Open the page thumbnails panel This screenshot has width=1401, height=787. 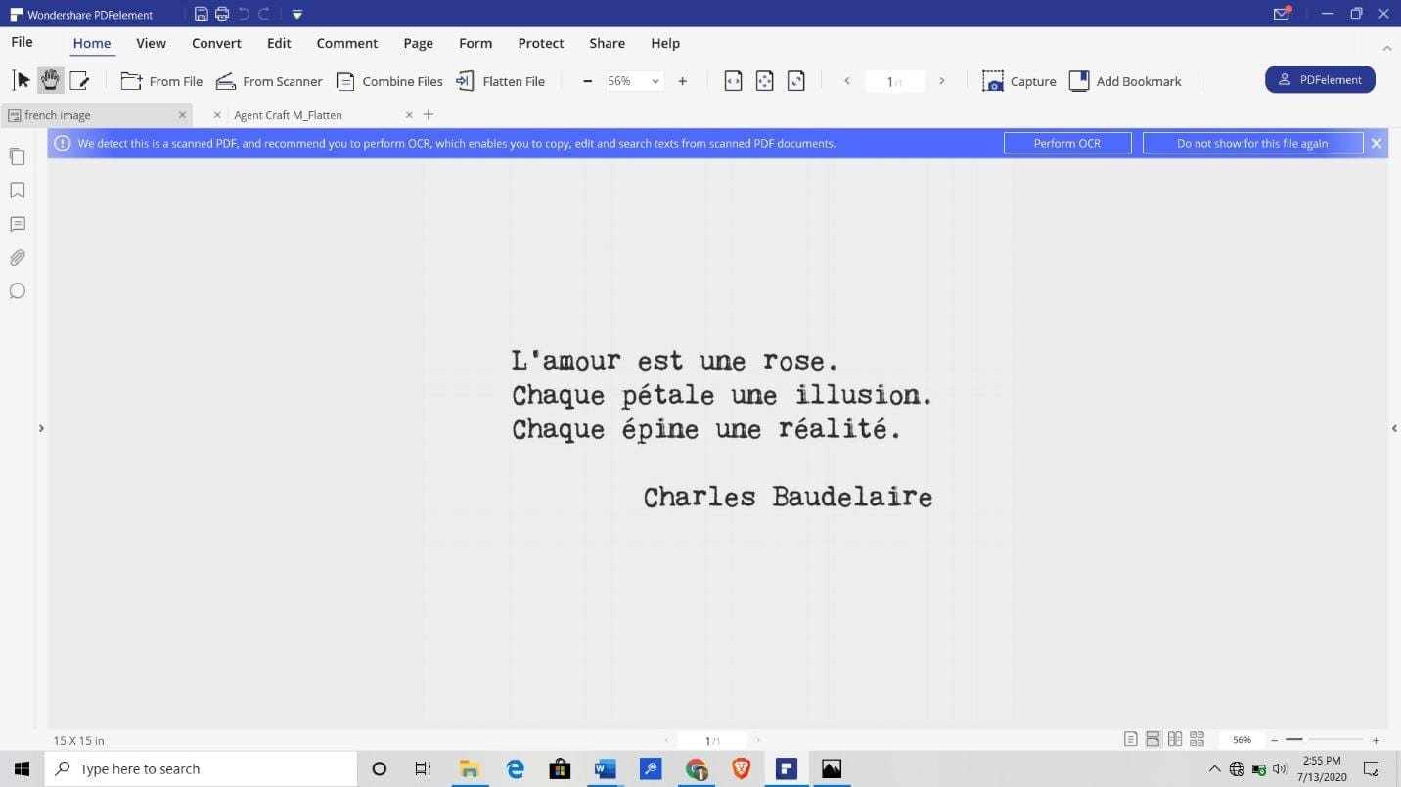pos(17,156)
